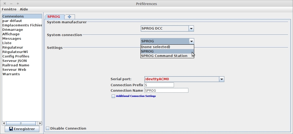Screen dimensions: 293x134
Task: Select par défaut in the preferences list
Action: click(x=22, y=21)
